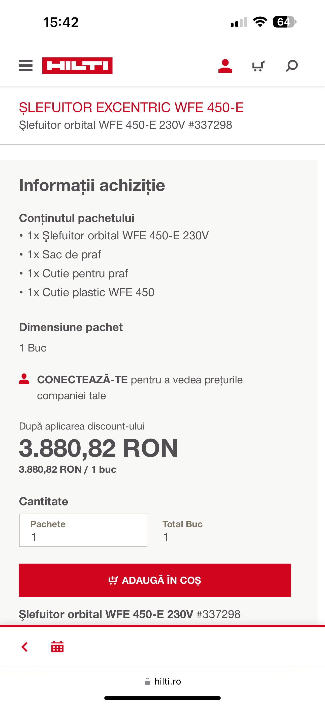Click the Pachete quantity input field
The width and height of the screenshot is (325, 706).
(83, 530)
